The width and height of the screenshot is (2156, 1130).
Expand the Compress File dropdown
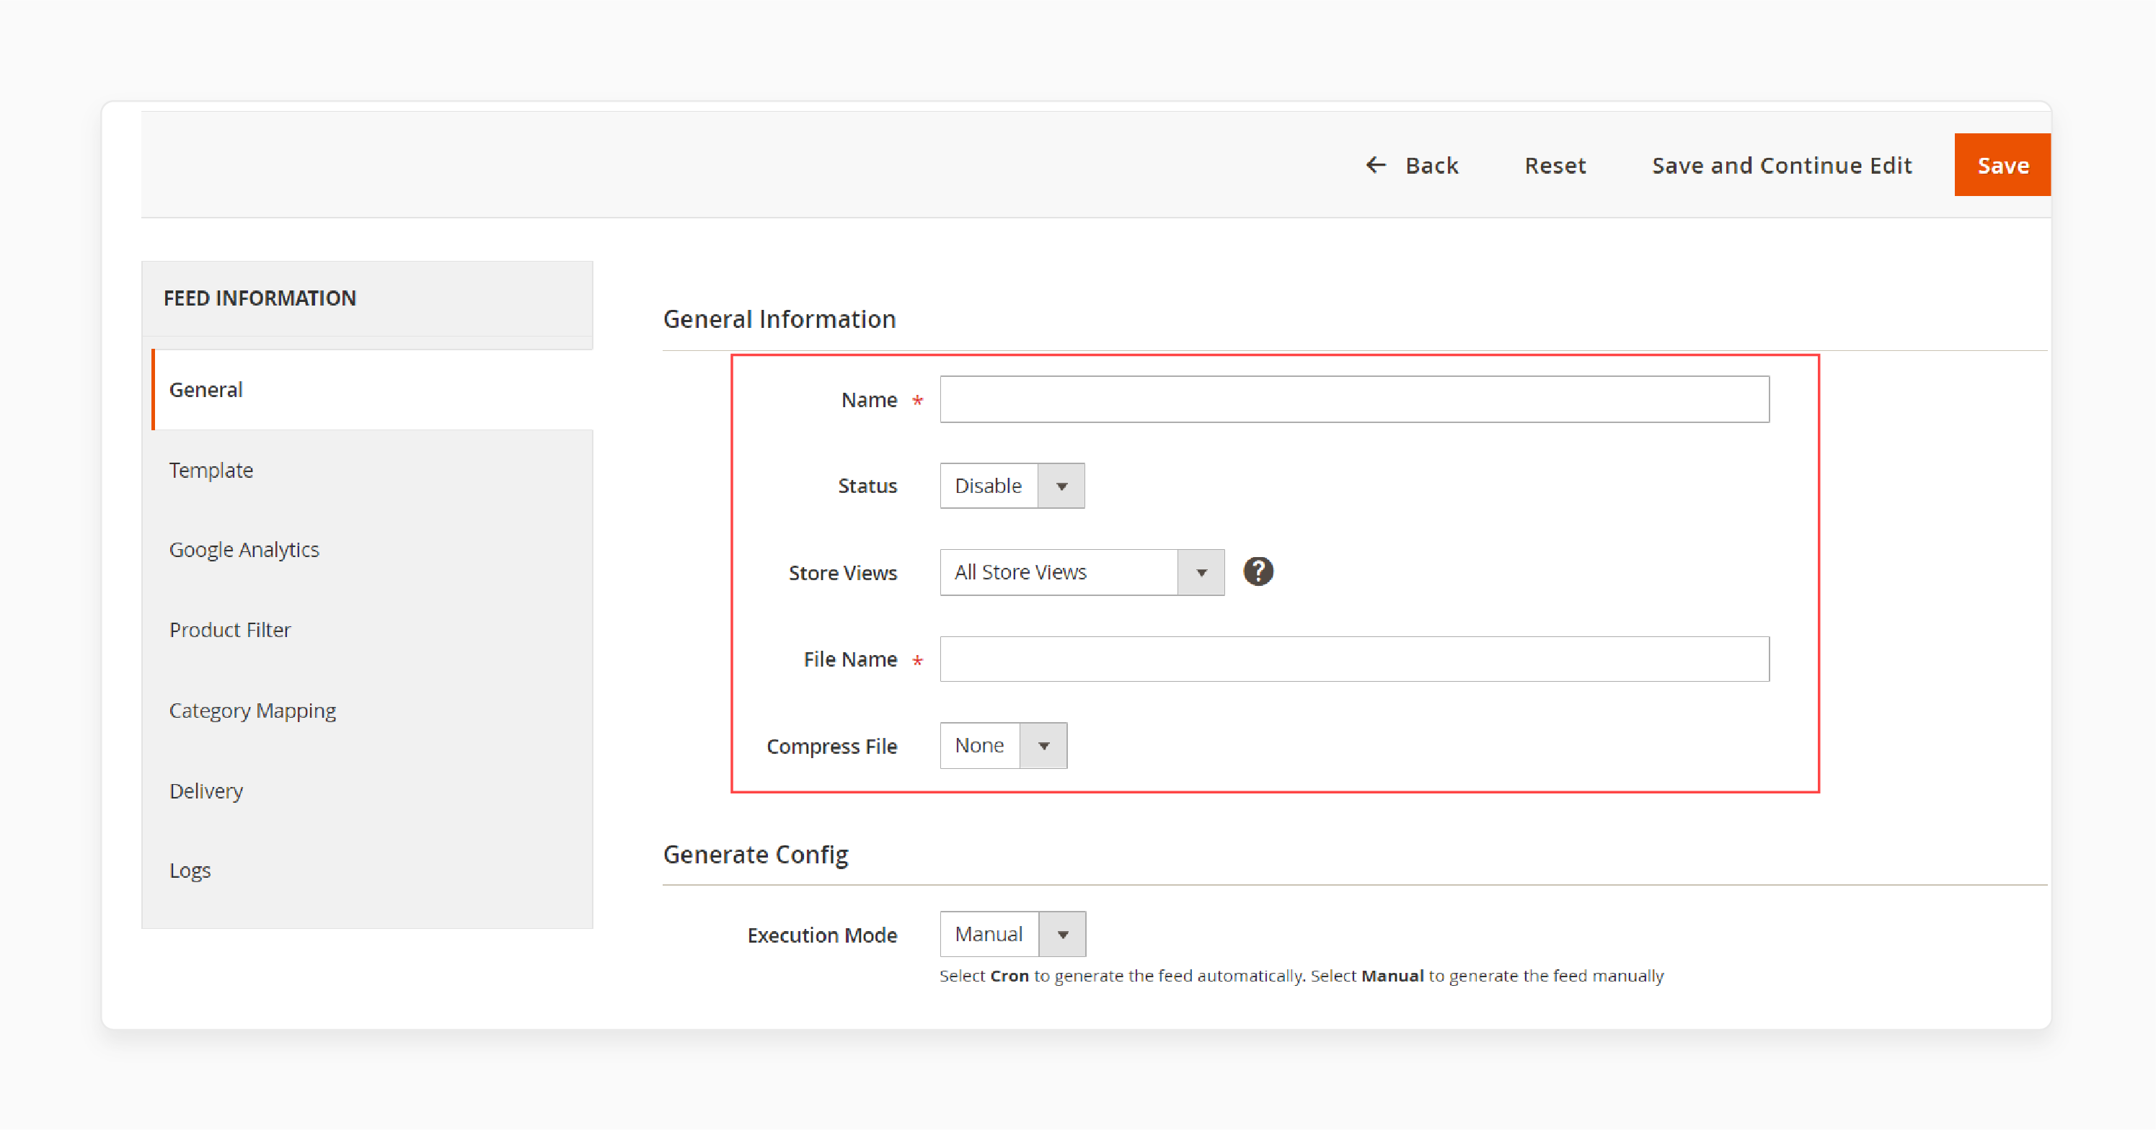pos(1044,744)
